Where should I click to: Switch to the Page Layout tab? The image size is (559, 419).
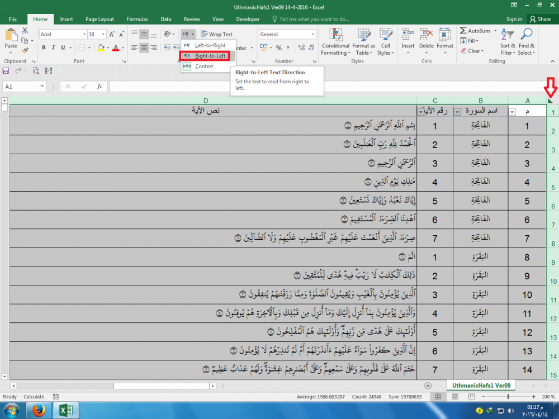(x=100, y=19)
